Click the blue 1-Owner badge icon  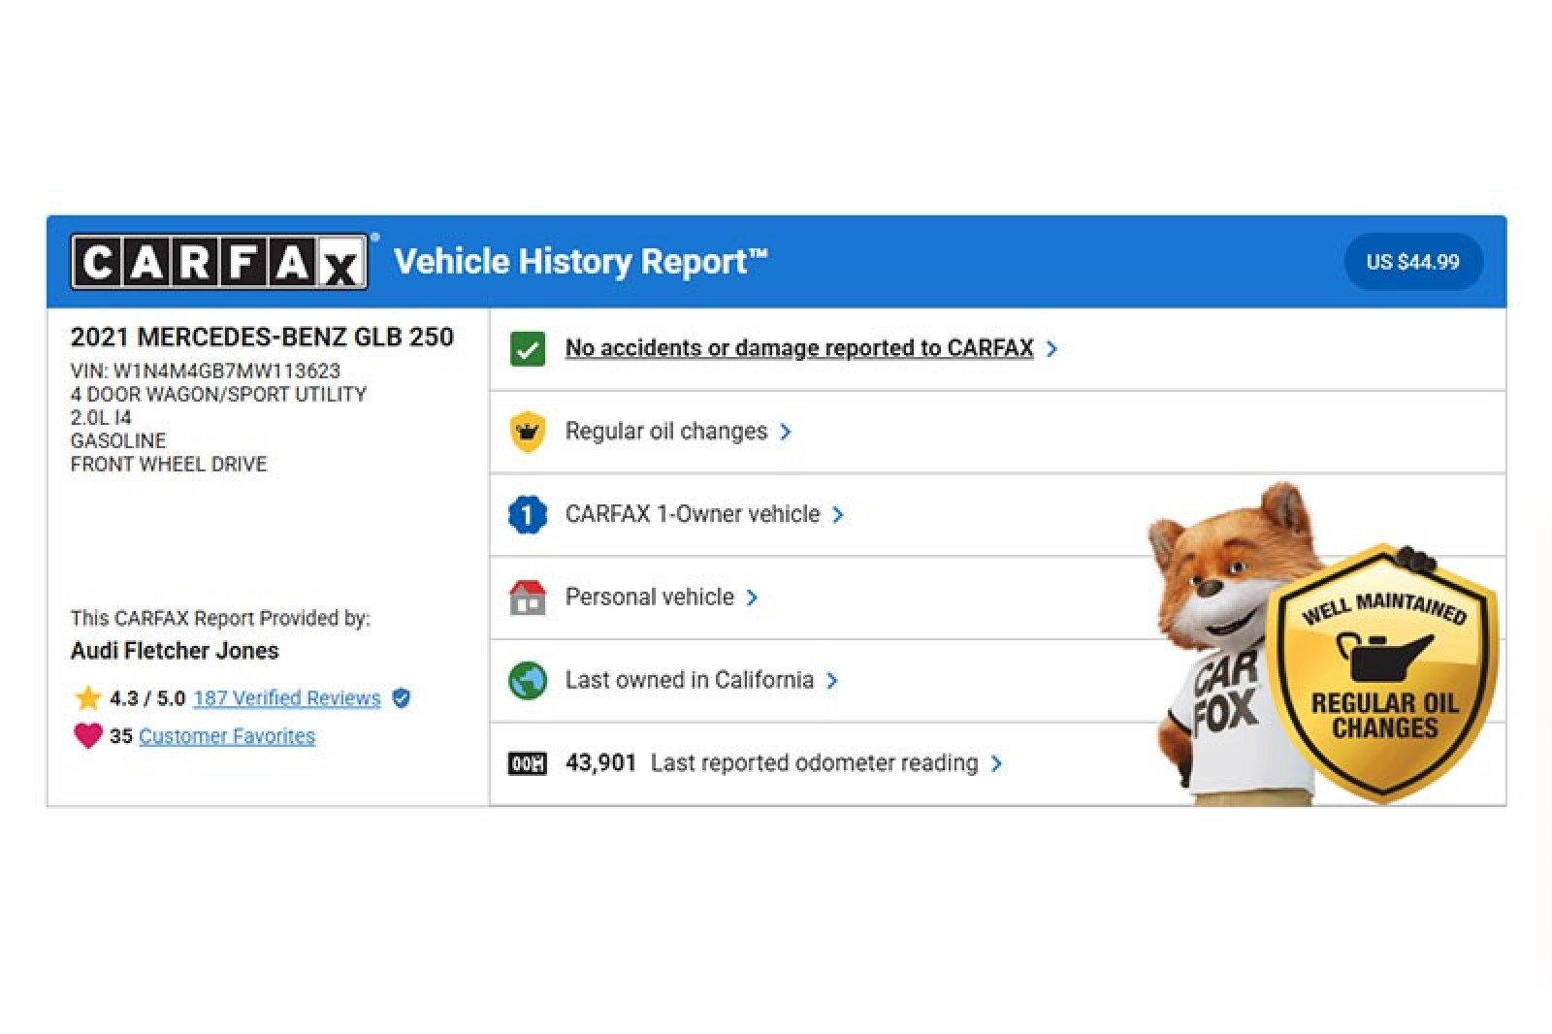tap(528, 514)
